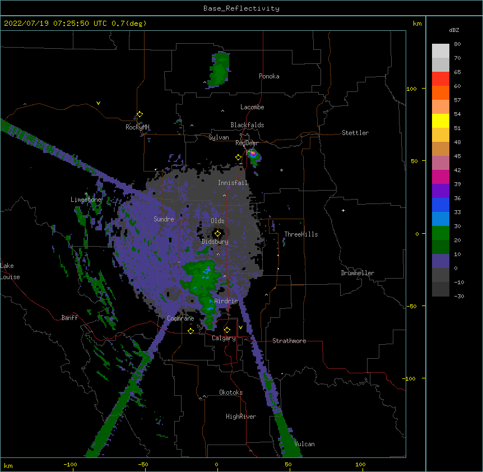Viewport: 483px width, 472px height.
Task: Click the Ponoka city label
Action: (269, 76)
